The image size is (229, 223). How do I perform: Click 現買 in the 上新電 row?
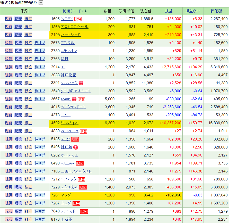point(8,219)
